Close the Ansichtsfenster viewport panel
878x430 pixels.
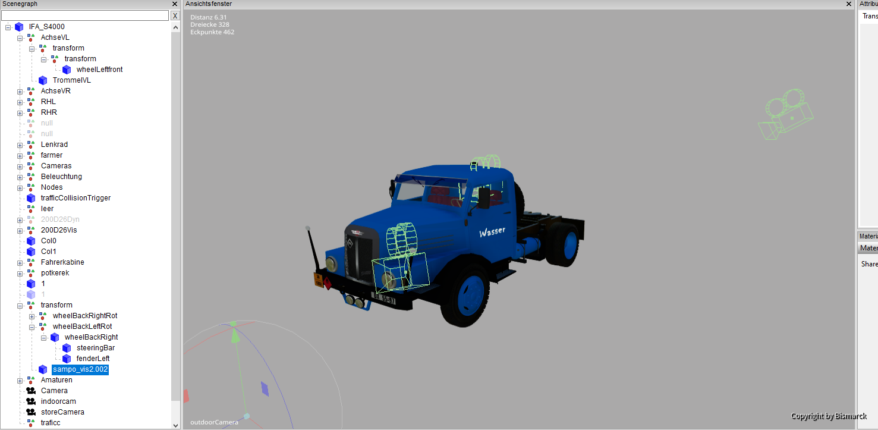[848, 4]
